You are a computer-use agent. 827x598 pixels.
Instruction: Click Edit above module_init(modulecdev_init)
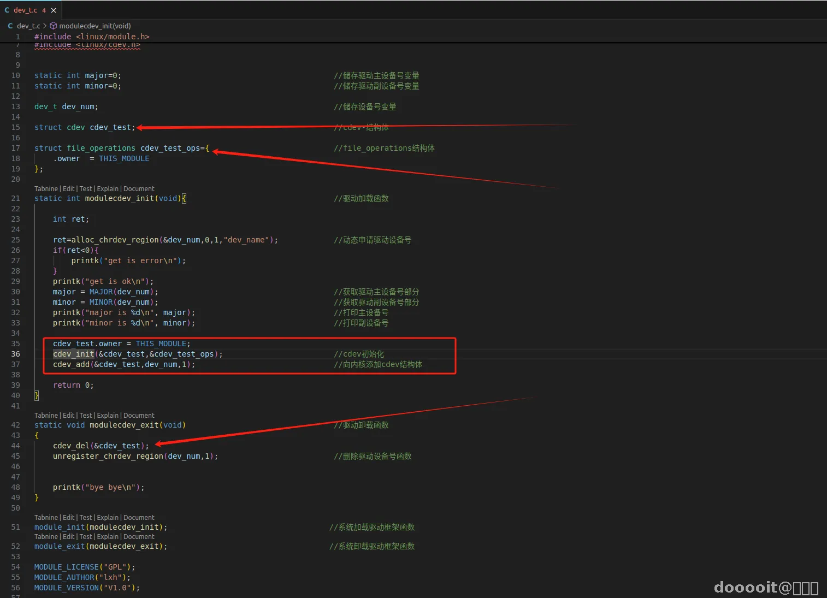click(x=68, y=518)
